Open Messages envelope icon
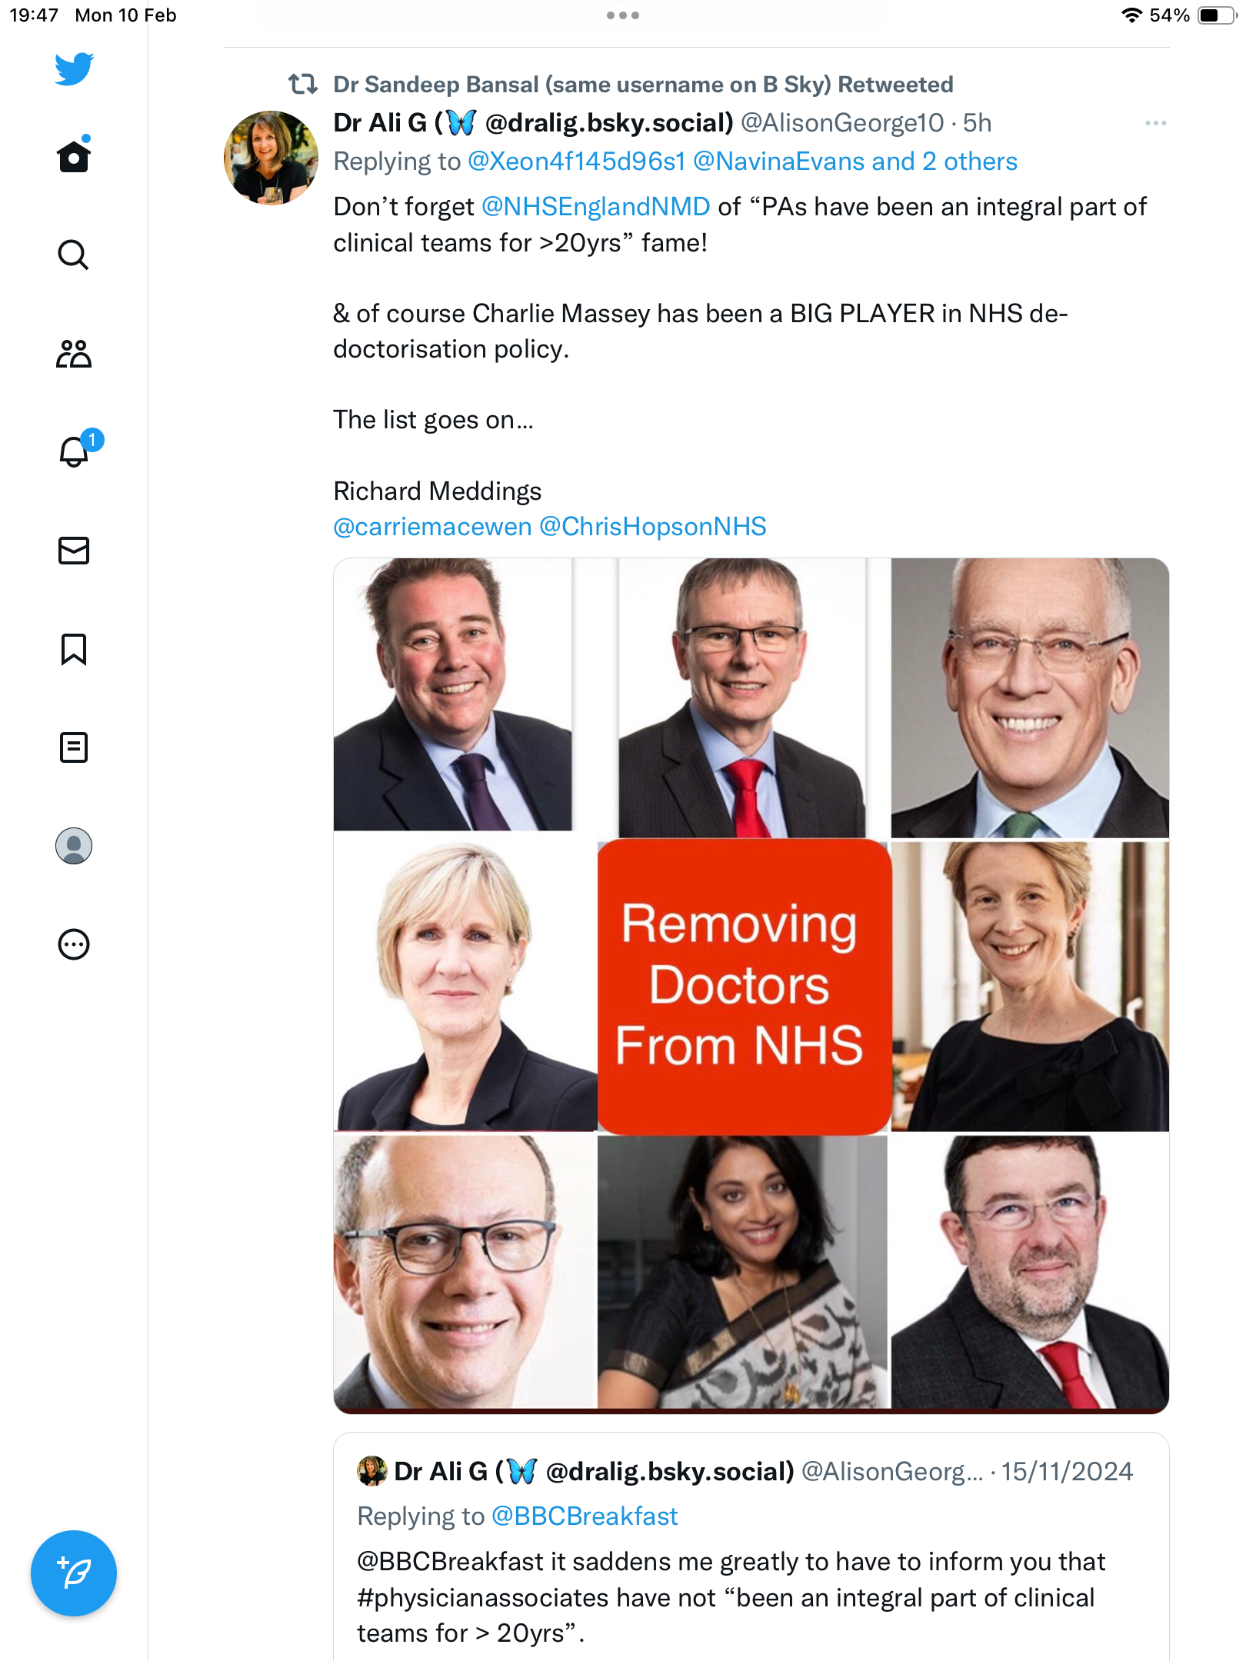This screenshot has height=1661, width=1246. 74,551
